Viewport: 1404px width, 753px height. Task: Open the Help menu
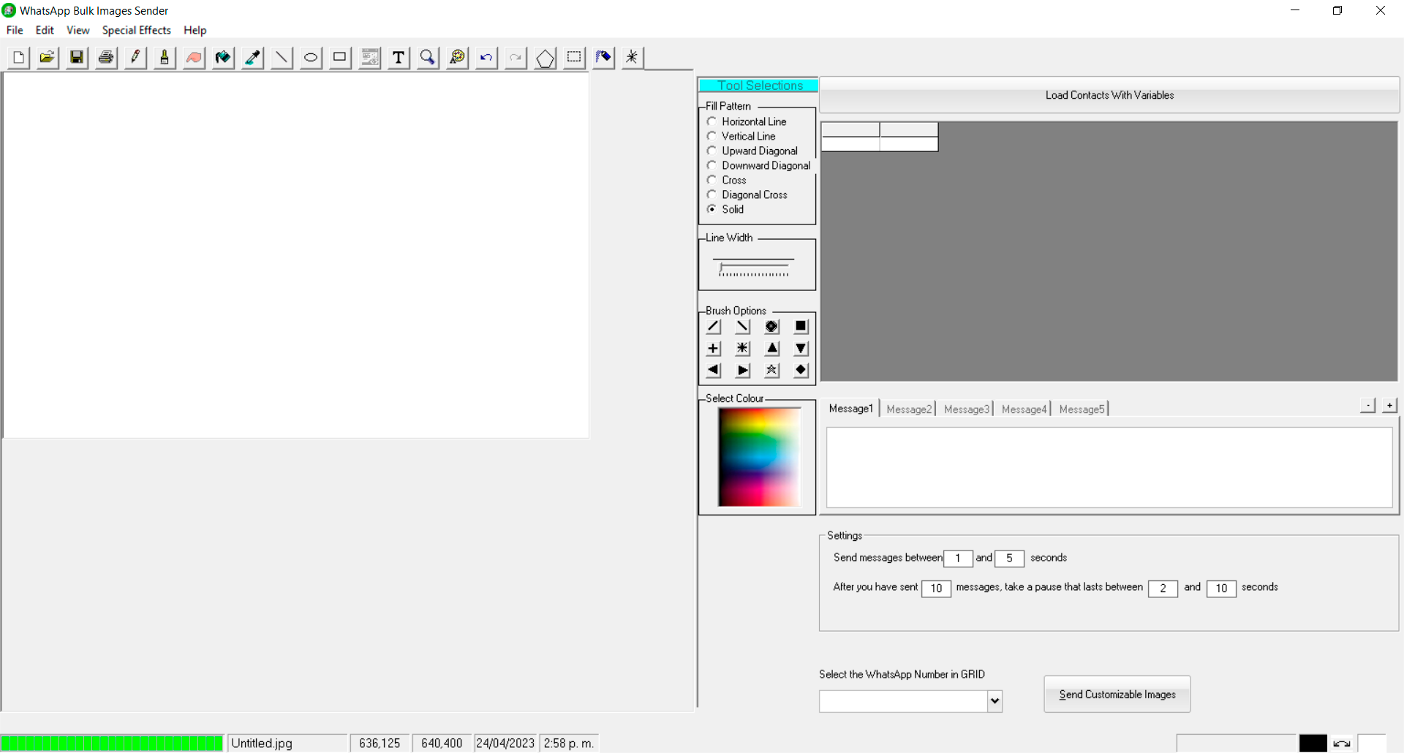(195, 30)
